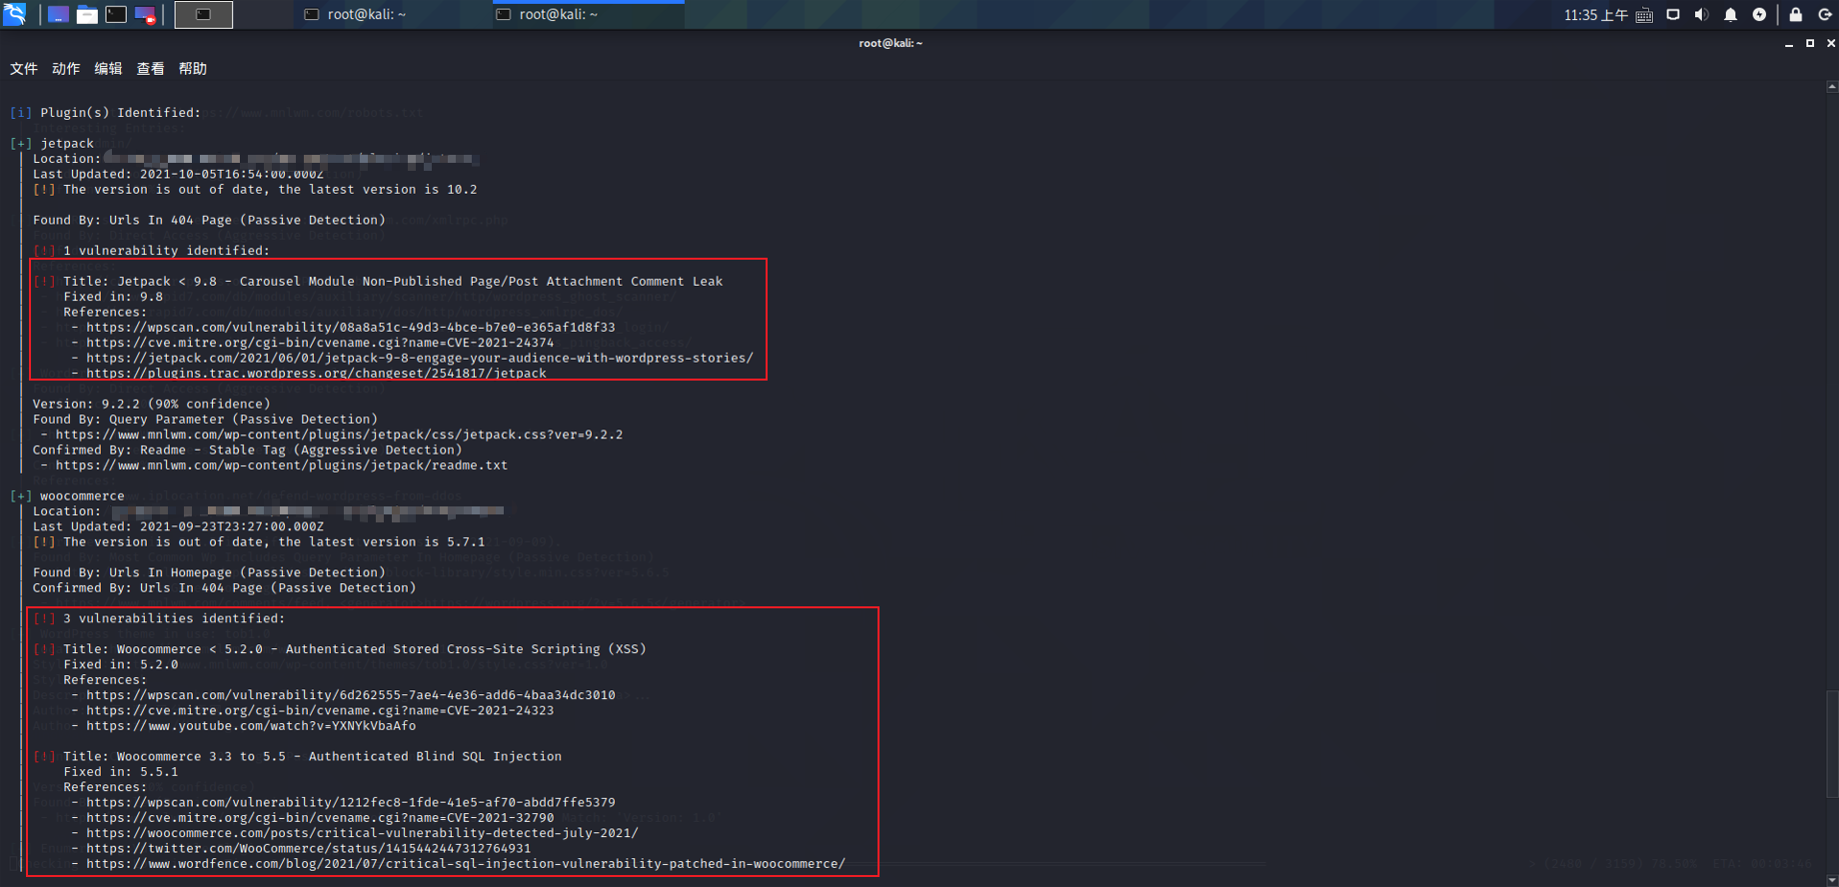Click the display/network tray icon
The width and height of the screenshot is (1839, 887).
(x=1673, y=15)
